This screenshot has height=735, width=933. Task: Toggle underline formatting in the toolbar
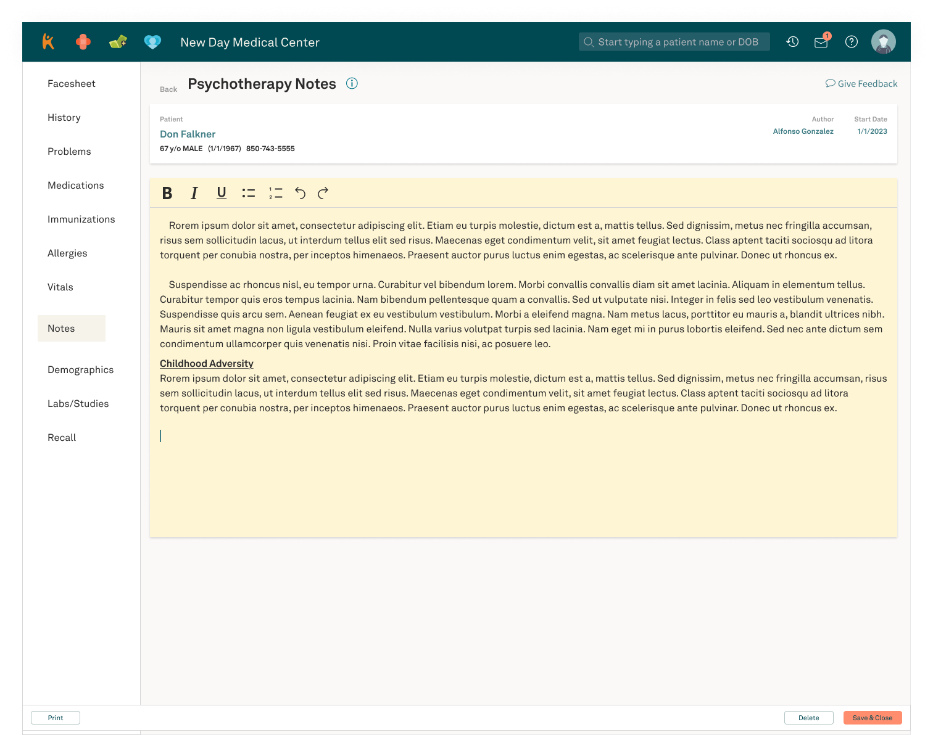point(222,193)
